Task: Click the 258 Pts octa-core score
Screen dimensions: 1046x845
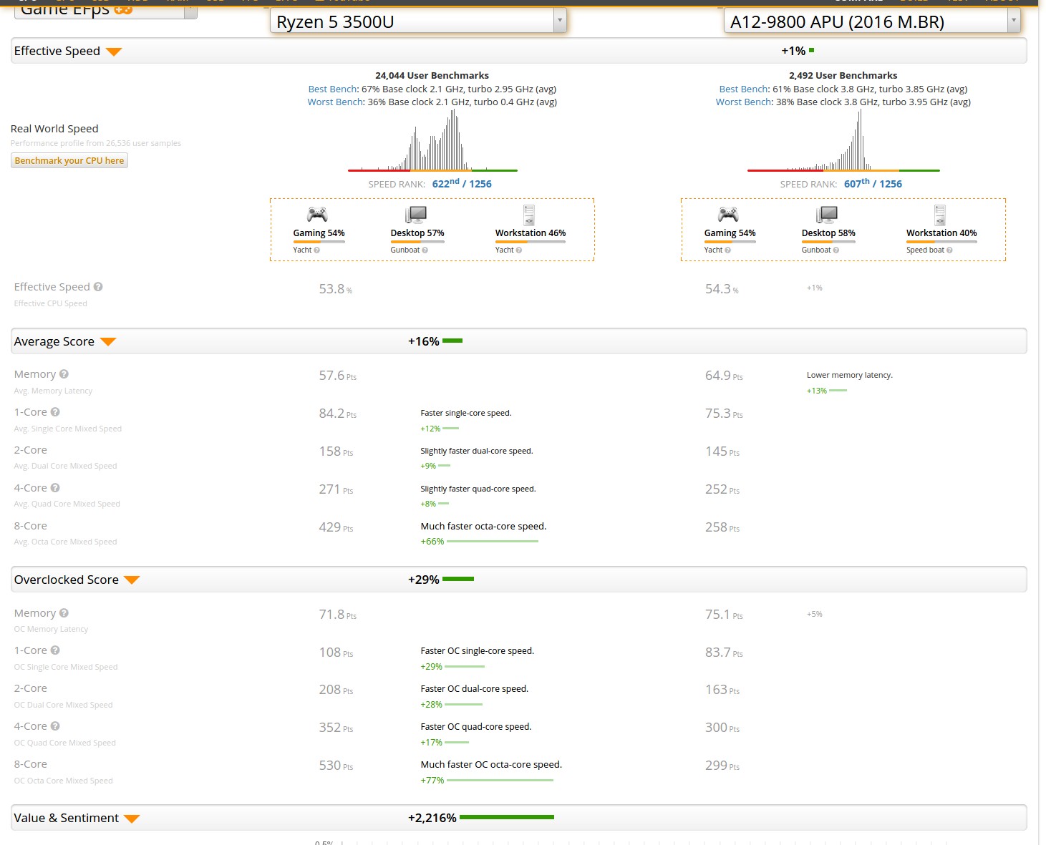Action: pos(722,527)
